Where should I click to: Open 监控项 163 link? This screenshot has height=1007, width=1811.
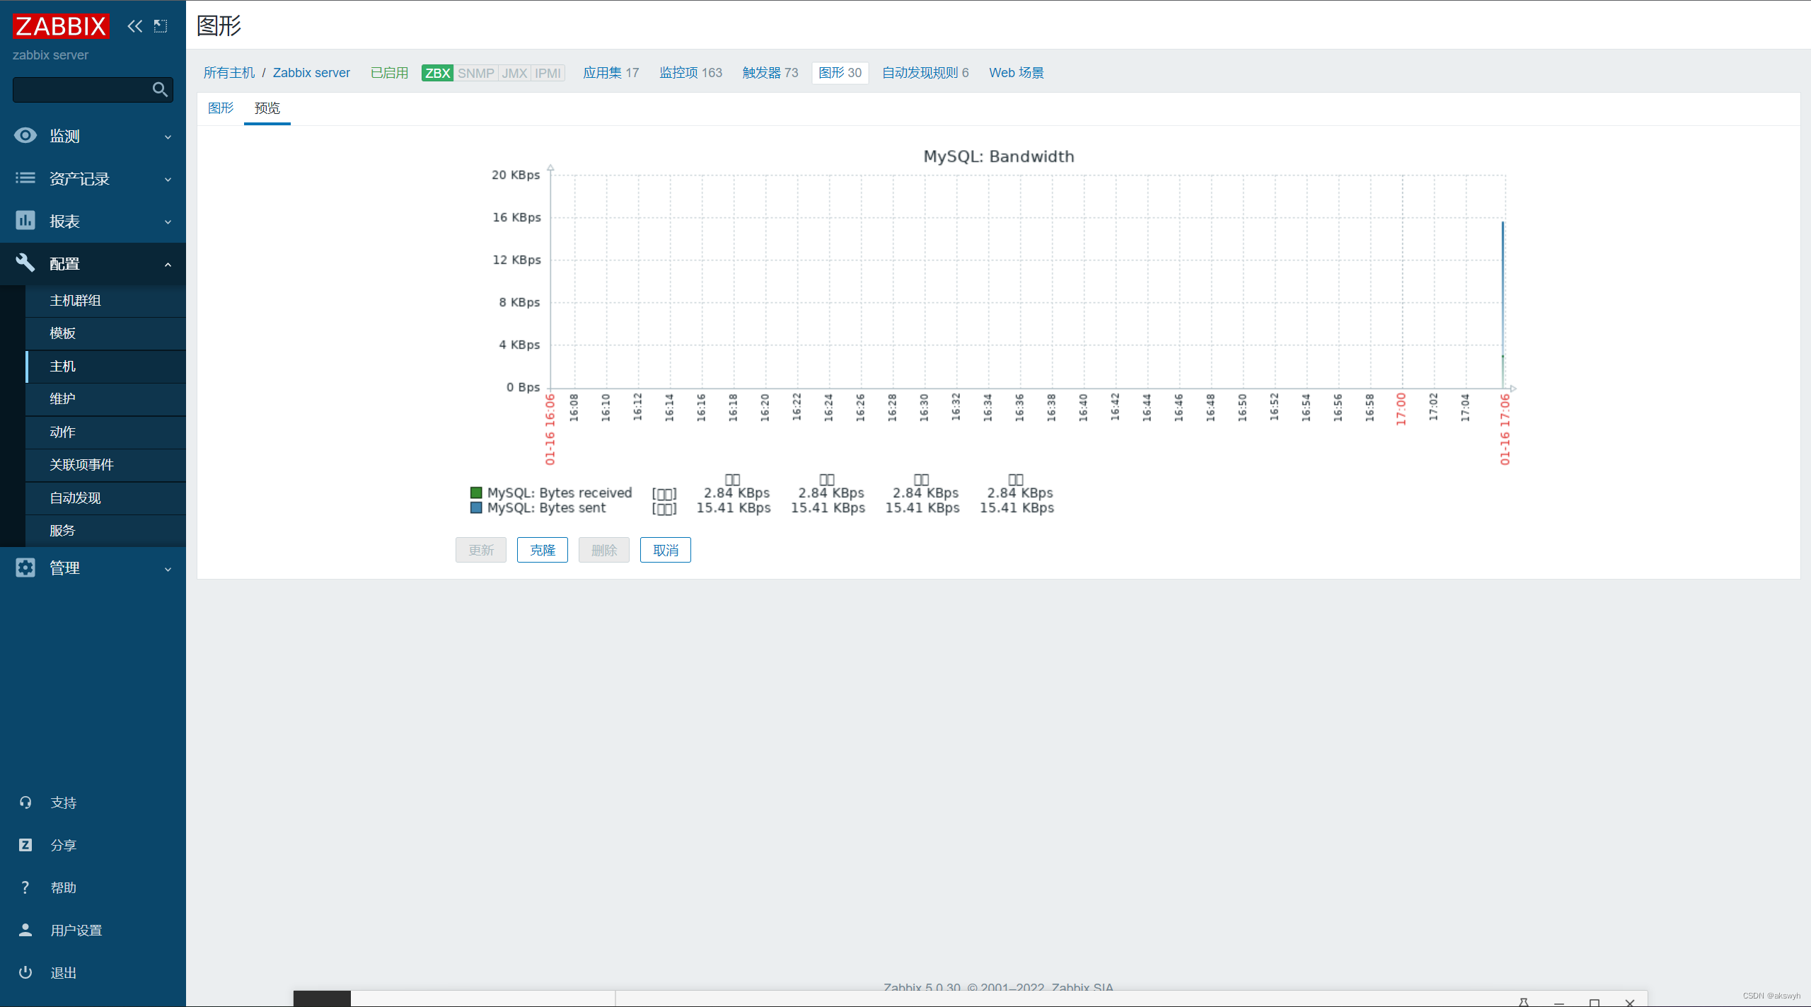click(x=691, y=73)
